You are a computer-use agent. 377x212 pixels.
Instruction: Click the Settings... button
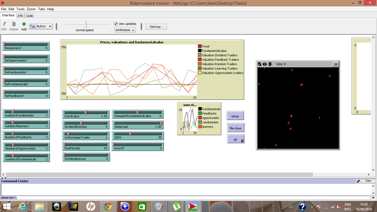pyautogui.click(x=156, y=27)
